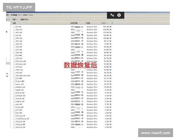Image resolution: width=176 pixels, height=140 pixels.
Task: Click the file icon for C311.LDF
Action: click(x=14, y=110)
